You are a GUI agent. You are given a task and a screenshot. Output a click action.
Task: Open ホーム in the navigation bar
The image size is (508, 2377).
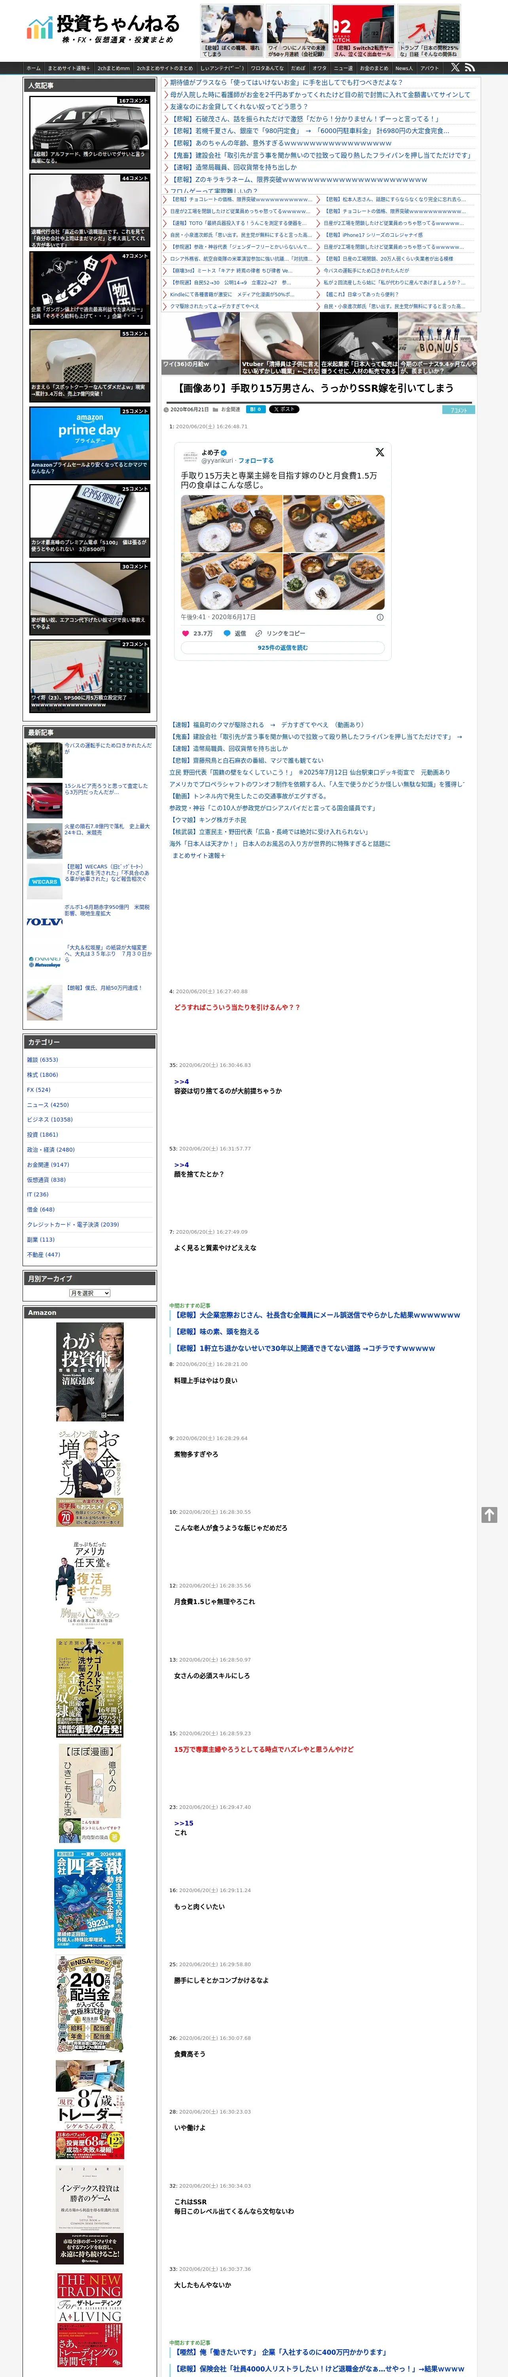click(33, 68)
